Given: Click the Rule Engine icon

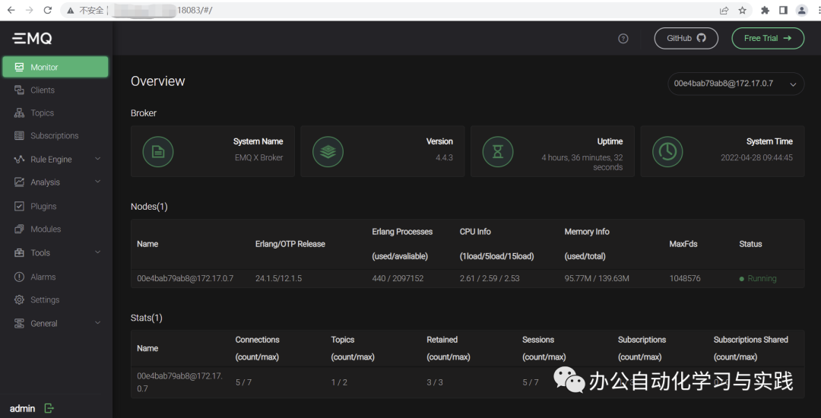Looking at the screenshot, I should tap(19, 159).
